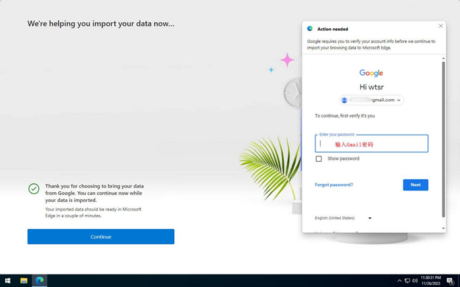
Task: Click the Microsoft Edge taskbar icon
Action: 39,280
